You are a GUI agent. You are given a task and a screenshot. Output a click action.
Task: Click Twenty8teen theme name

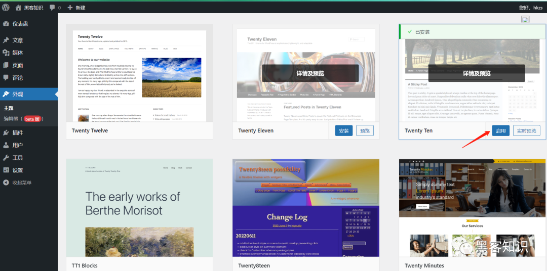(254, 265)
